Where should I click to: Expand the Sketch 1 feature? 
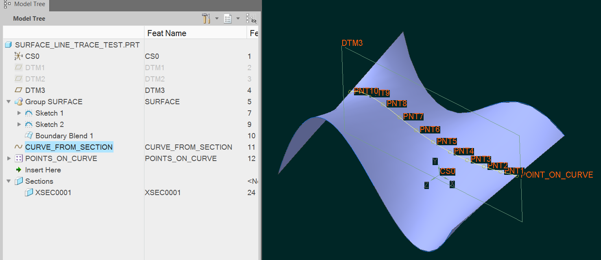tap(19, 113)
